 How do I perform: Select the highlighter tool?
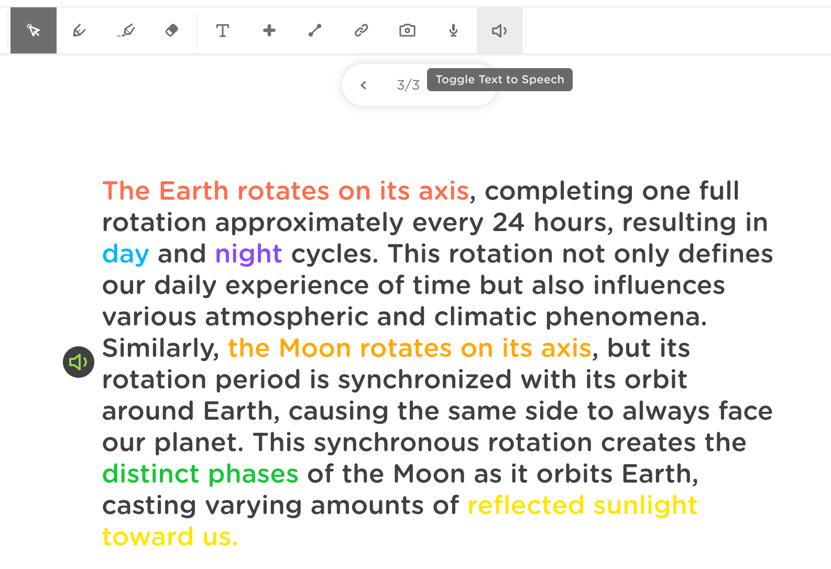click(x=126, y=30)
